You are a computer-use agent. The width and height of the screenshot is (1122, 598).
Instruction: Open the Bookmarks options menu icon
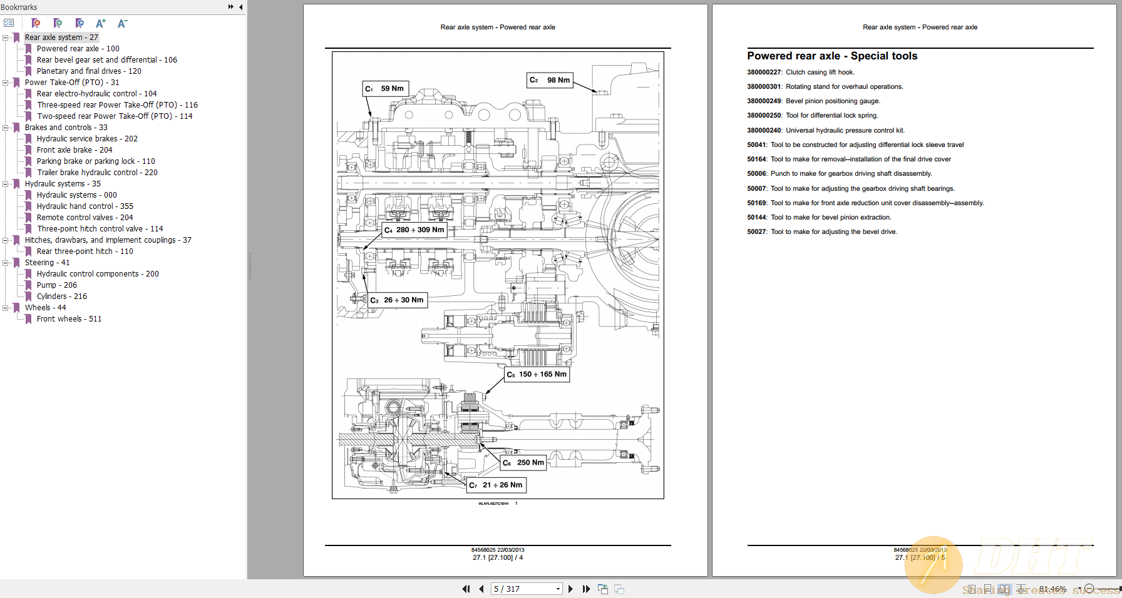coord(9,23)
